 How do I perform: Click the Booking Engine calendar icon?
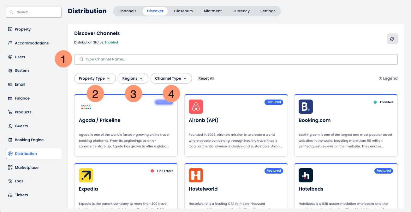(10, 140)
